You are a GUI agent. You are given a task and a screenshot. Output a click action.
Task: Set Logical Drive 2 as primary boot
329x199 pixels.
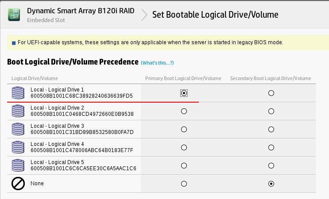click(184, 111)
